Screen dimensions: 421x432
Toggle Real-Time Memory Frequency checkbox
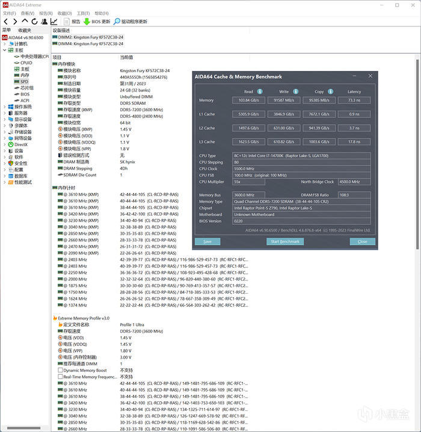(60, 377)
